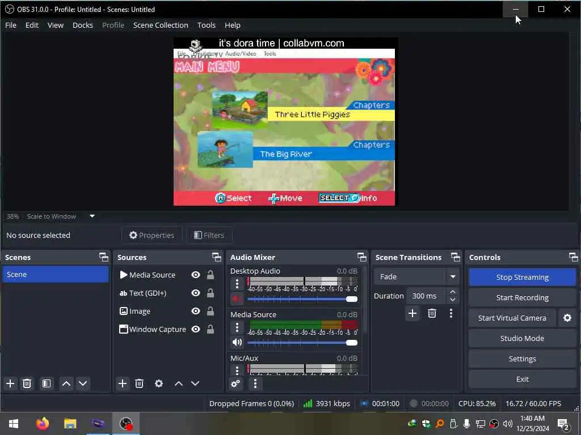Open the Tools menu
Viewport: 581px width, 435px height.
coord(206,25)
